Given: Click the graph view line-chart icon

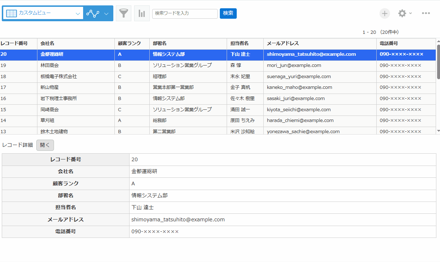Looking at the screenshot, I should [93, 14].
